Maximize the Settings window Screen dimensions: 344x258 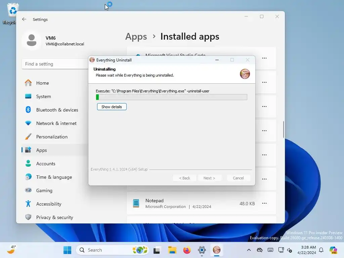click(261, 16)
